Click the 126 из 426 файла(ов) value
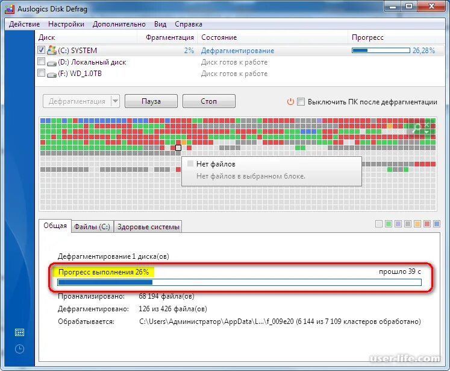Viewport: 450px width, 371px height. click(x=173, y=309)
